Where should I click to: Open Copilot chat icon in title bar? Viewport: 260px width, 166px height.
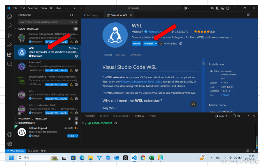(x=185, y=8)
